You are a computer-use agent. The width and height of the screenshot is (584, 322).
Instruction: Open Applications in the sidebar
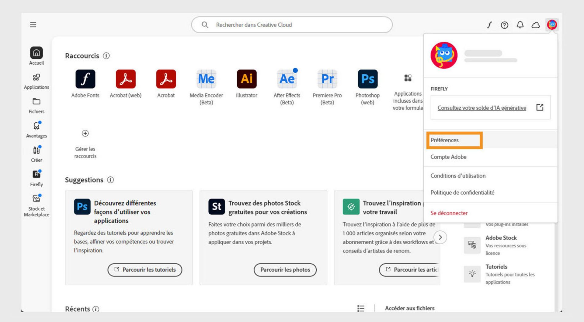(36, 81)
